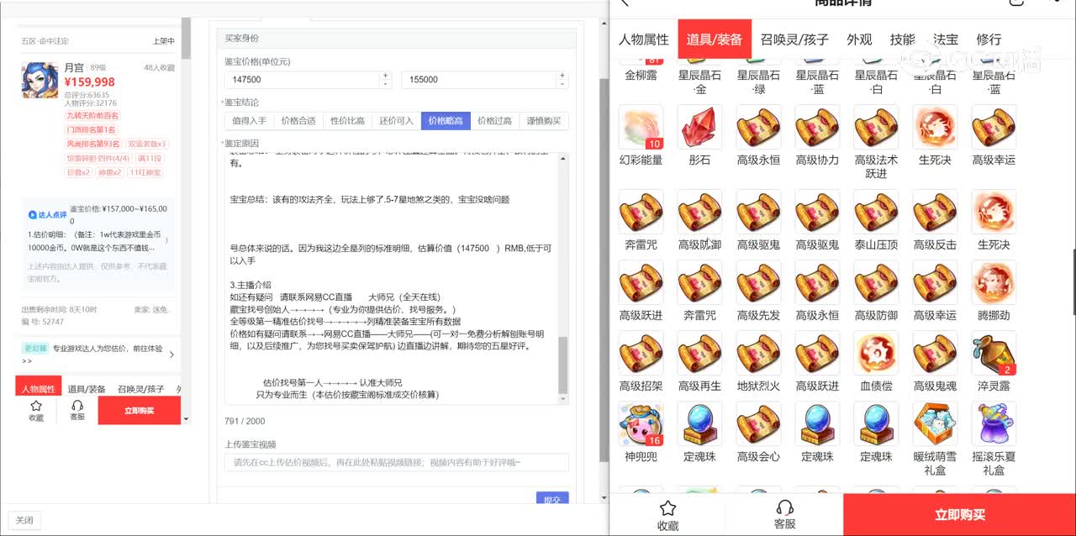Open 人物属性 tab in left panel
Viewport: 1076px width, 536px height.
[x=39, y=389]
